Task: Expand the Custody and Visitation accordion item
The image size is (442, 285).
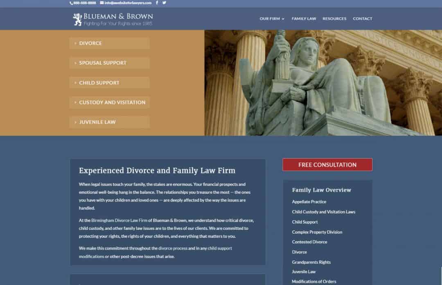Action: 109,102
